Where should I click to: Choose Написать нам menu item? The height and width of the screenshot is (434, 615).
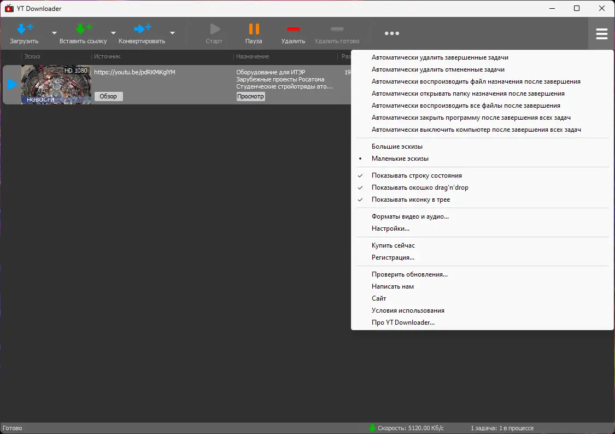[x=482, y=286]
